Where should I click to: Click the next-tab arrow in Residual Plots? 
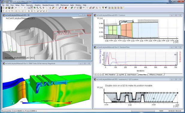tap(99, 75)
